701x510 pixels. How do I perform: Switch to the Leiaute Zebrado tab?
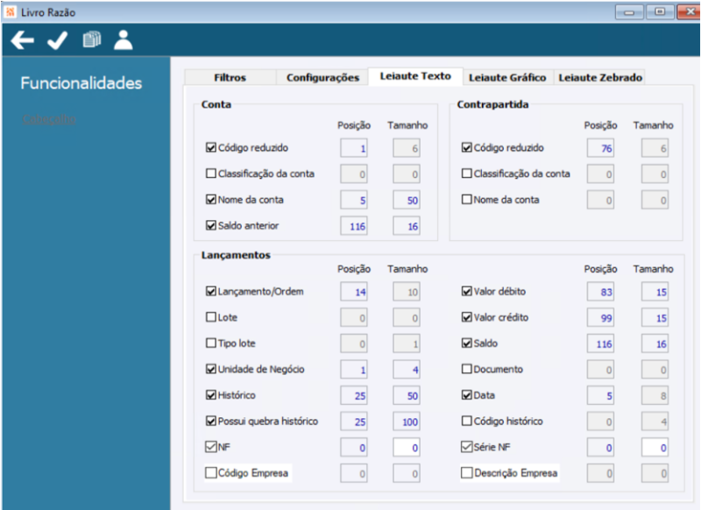coord(601,77)
